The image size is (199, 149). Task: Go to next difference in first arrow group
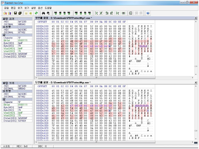64,13
